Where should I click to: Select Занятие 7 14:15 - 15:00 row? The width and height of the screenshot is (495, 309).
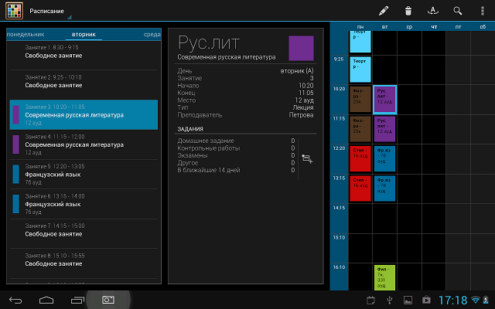84,233
